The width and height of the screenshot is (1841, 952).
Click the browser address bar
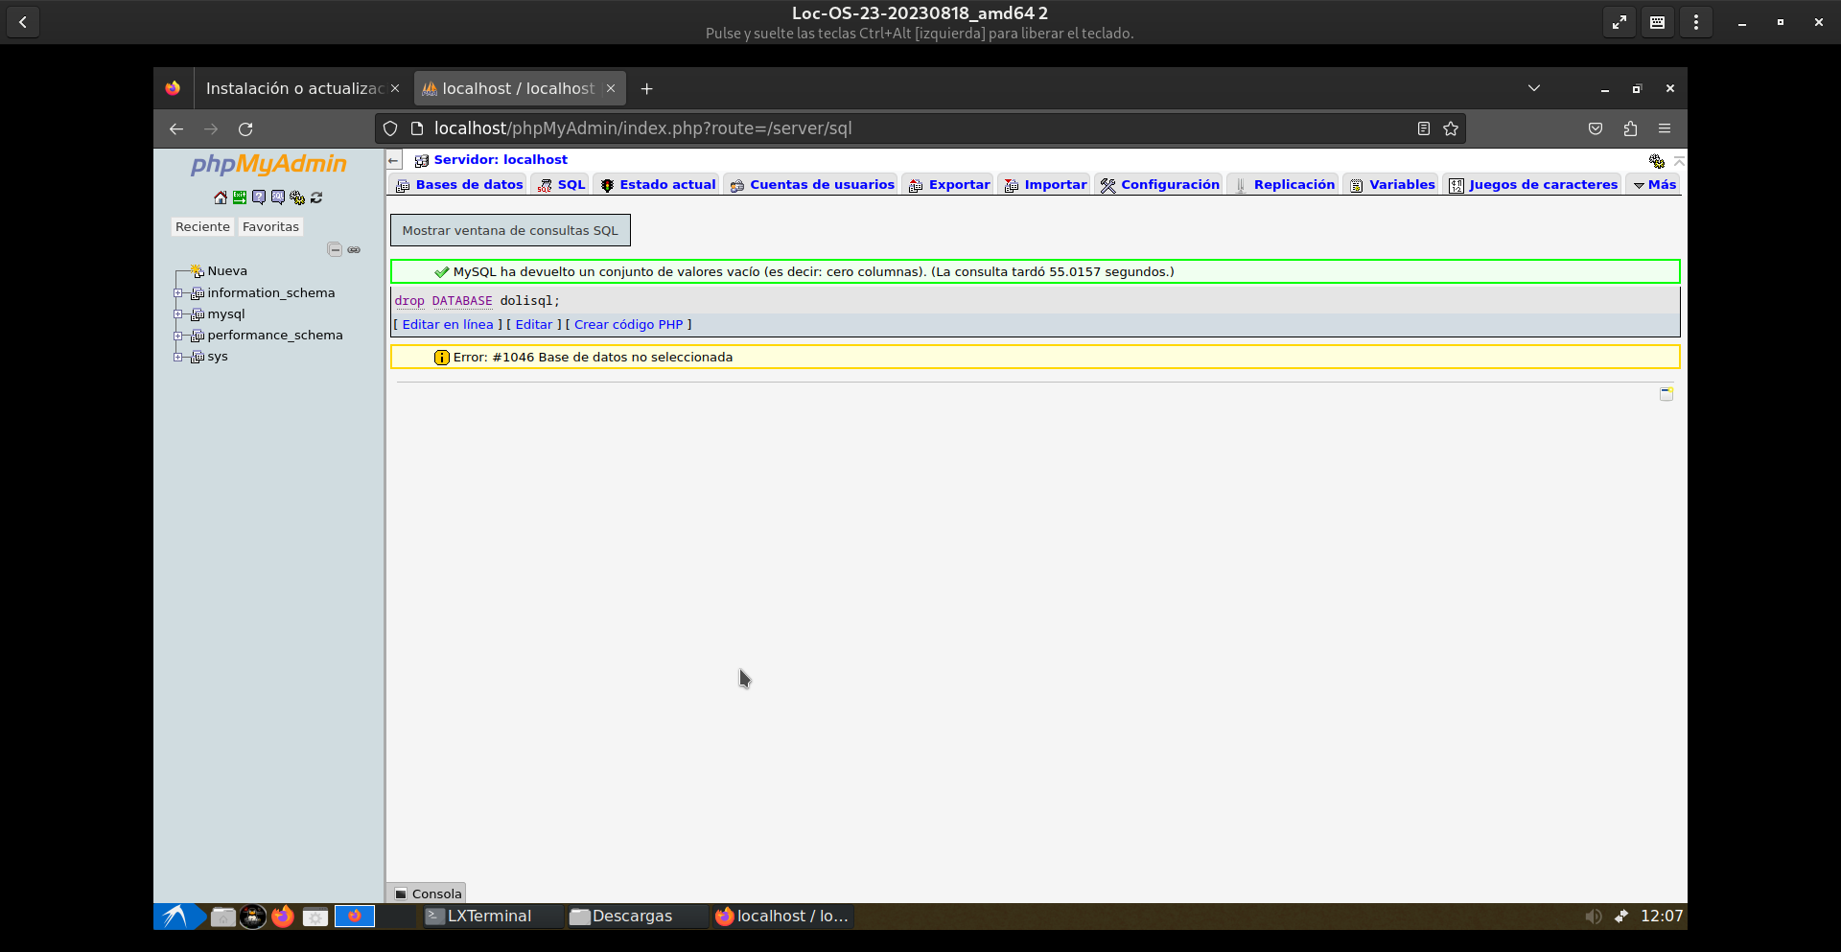click(x=863, y=128)
